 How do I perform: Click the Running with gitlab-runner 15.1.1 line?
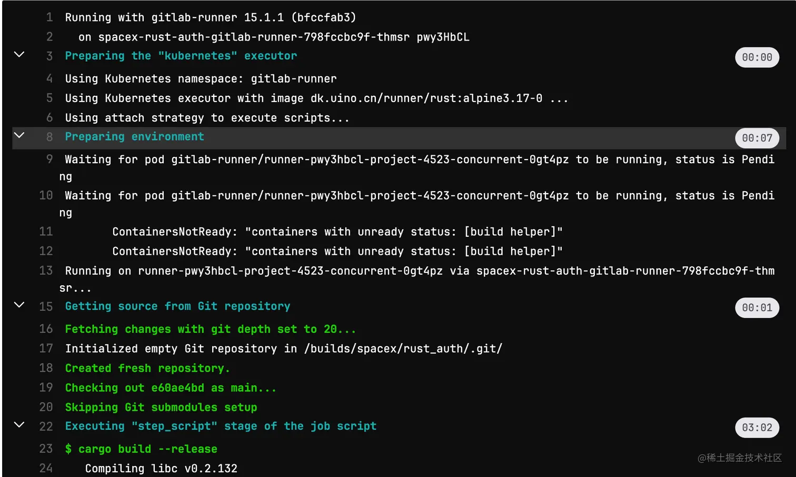(x=211, y=17)
